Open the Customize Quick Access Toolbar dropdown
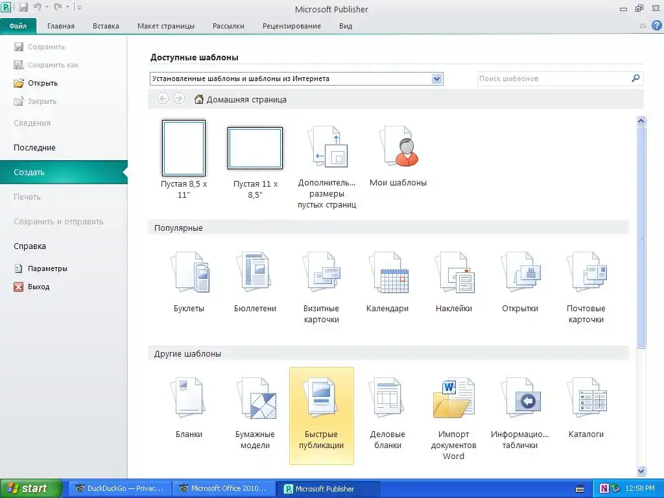This screenshot has height=498, width=664. (79, 8)
